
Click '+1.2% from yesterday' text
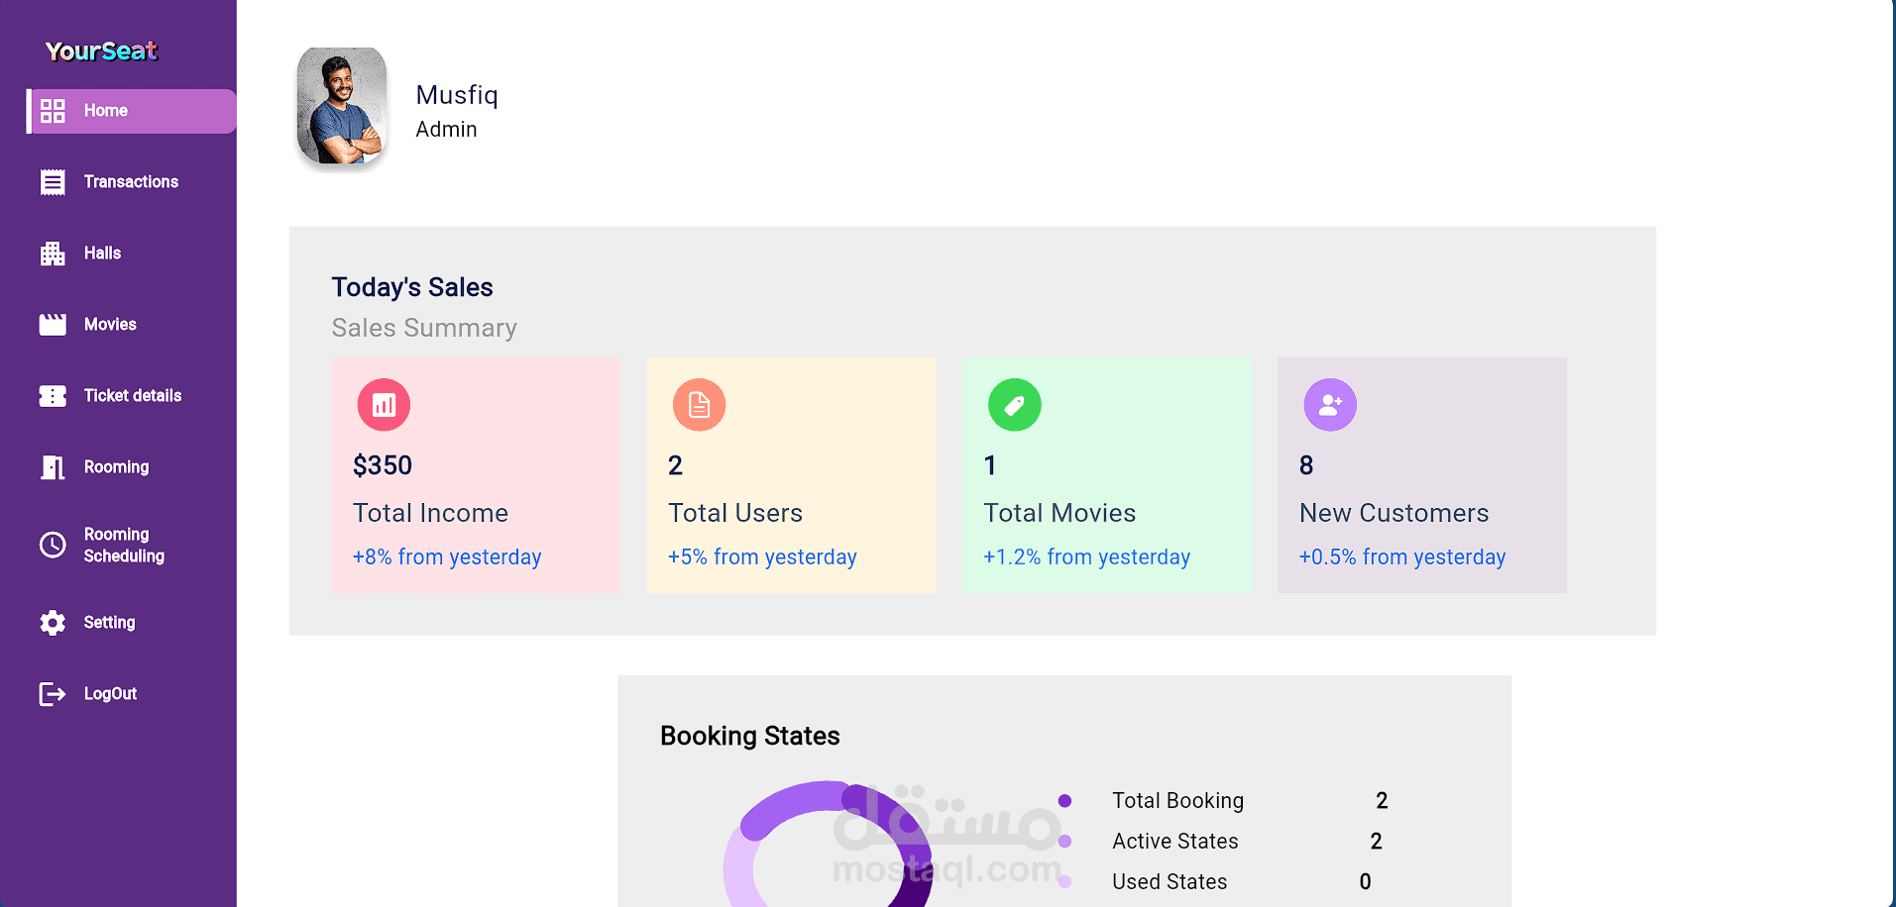click(1087, 557)
